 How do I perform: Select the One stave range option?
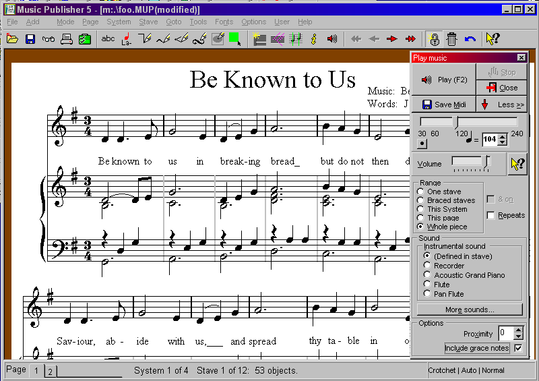point(420,192)
